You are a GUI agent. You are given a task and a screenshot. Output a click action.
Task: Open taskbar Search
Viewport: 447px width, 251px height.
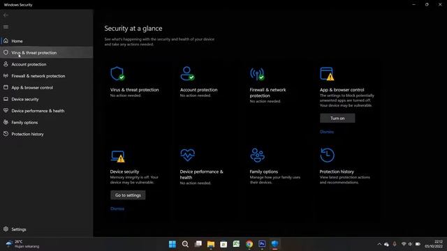pyautogui.click(x=185, y=244)
